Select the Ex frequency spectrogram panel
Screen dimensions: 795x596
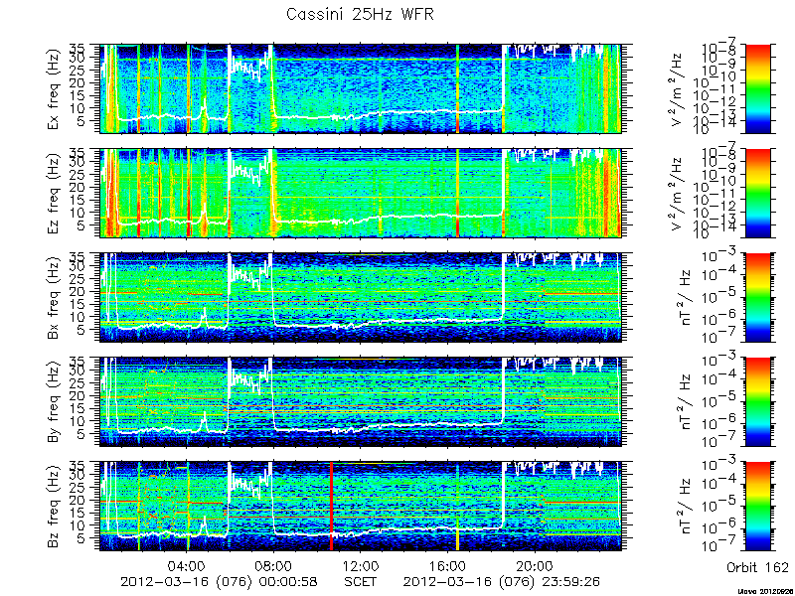(361, 88)
